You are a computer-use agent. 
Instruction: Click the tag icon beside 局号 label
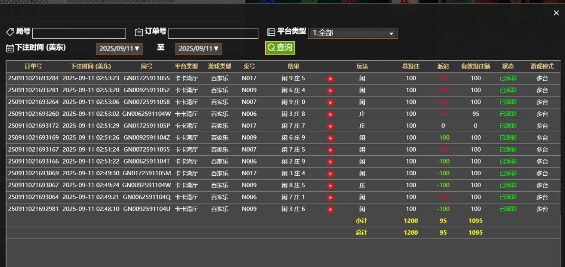click(10, 32)
